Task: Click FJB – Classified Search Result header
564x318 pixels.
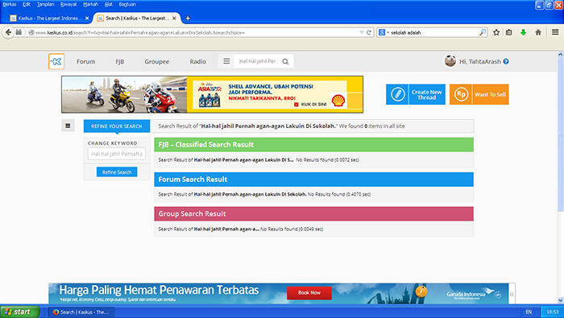Action: tap(313, 144)
